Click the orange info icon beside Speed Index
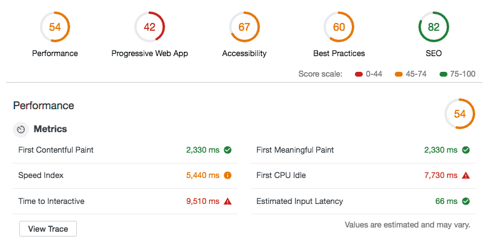Viewport: 497px width, 248px height. 228,176
